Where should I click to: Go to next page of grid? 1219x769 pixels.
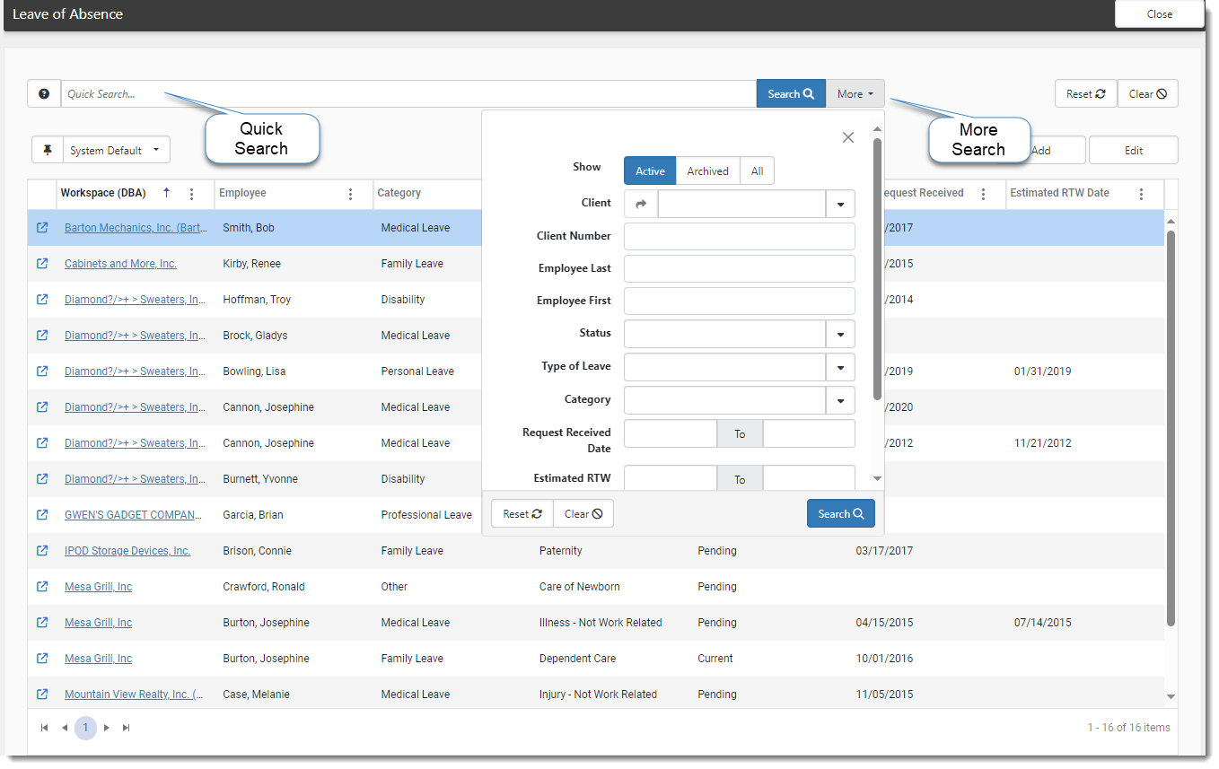(106, 728)
